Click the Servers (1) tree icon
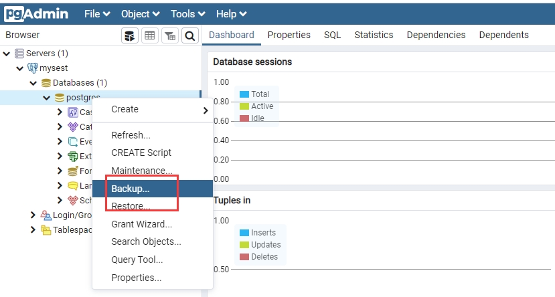Screen dimensions: 555x297 (x=19, y=54)
